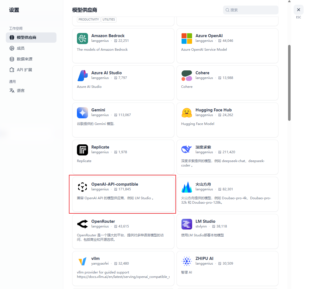The image size is (313, 289).
Task: Click the install count icon on Replicate card
Action: pyautogui.click(x=116, y=152)
